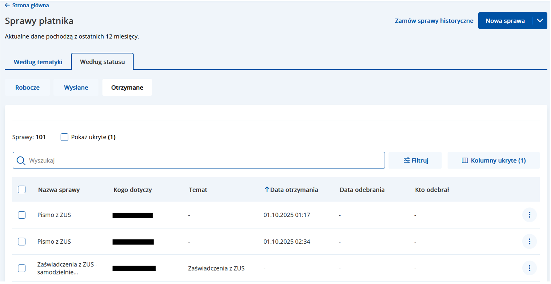Image resolution: width=551 pixels, height=284 pixels.
Task: Show the Robocze cases
Action: [x=27, y=88]
